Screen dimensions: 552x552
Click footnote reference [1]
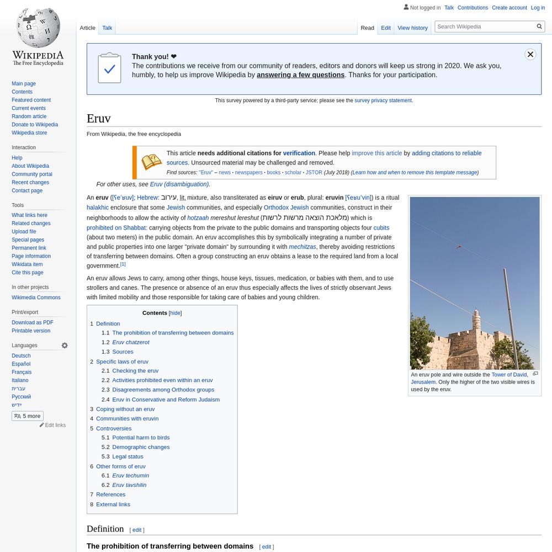(x=123, y=264)
